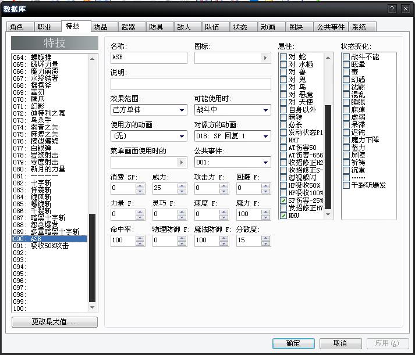Switch to the 职业 tab

[x=48, y=27]
